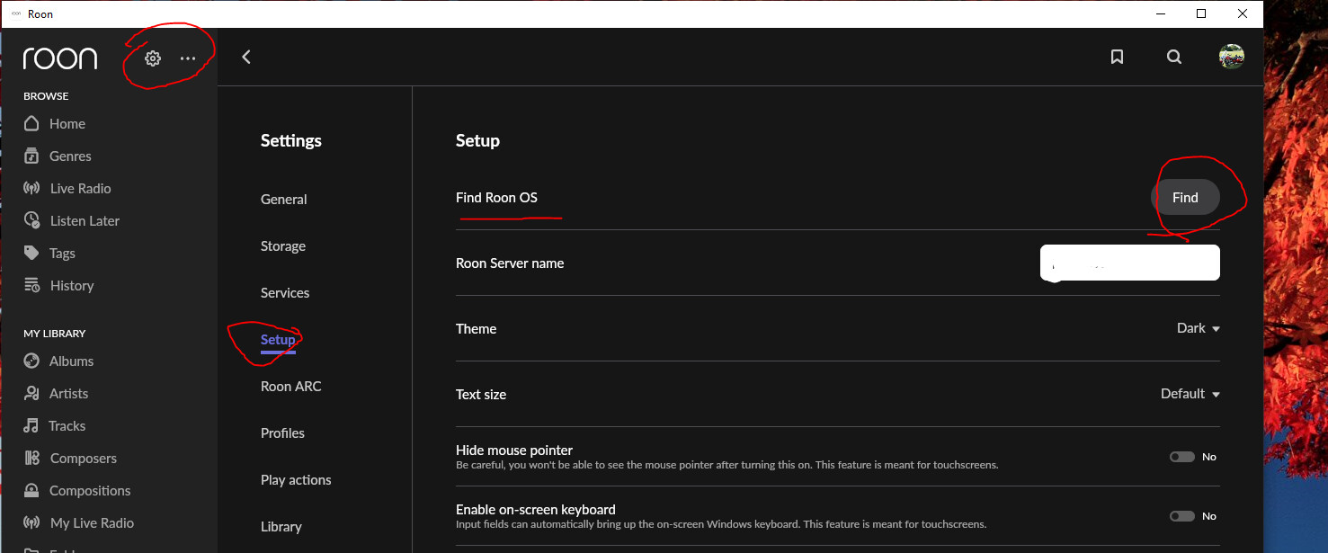
Task: Minimize the Roon window
Action: 1160,13
